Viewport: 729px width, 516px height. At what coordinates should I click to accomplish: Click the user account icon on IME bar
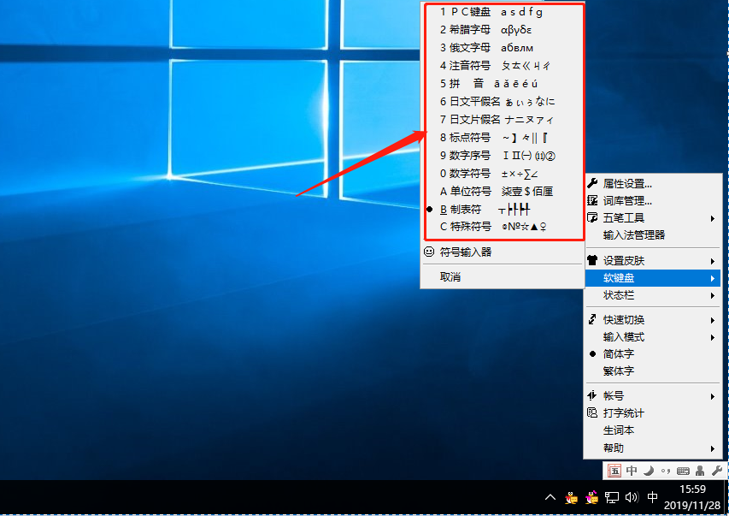point(700,471)
